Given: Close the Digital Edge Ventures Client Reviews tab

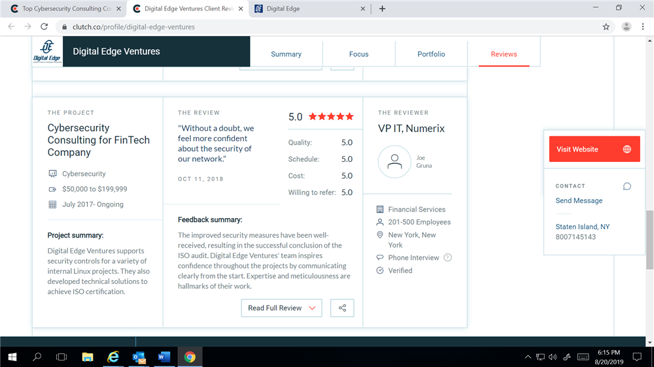Looking at the screenshot, I should pyautogui.click(x=241, y=8).
